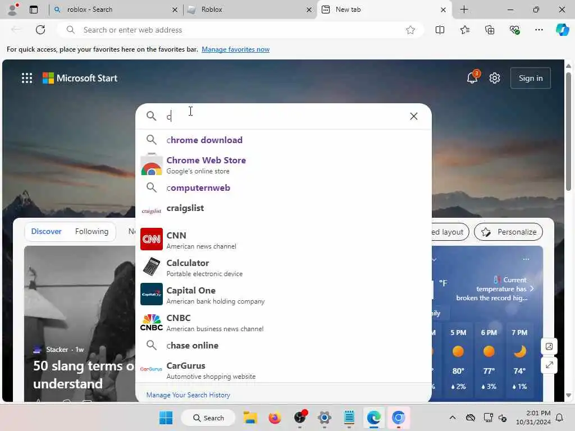Select CarGurus suggestion
Viewport: 575px width, 431px height.
tap(284, 370)
